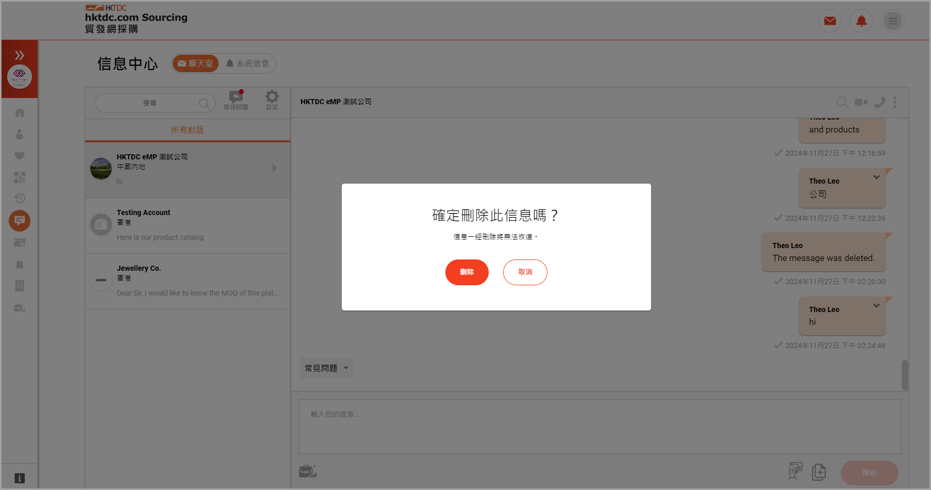Open chat more options three-dot menu
Viewport: 931px width, 490px height.
895,102
